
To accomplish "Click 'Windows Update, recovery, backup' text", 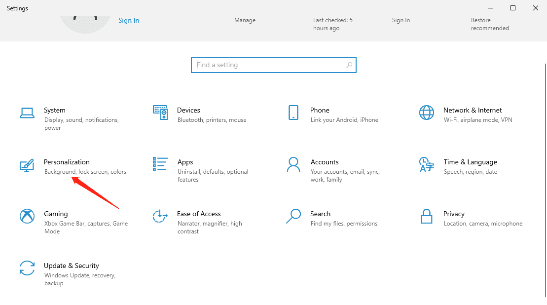I will tap(80, 279).
